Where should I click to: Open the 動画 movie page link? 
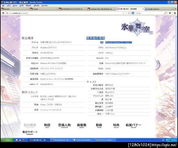point(99,126)
